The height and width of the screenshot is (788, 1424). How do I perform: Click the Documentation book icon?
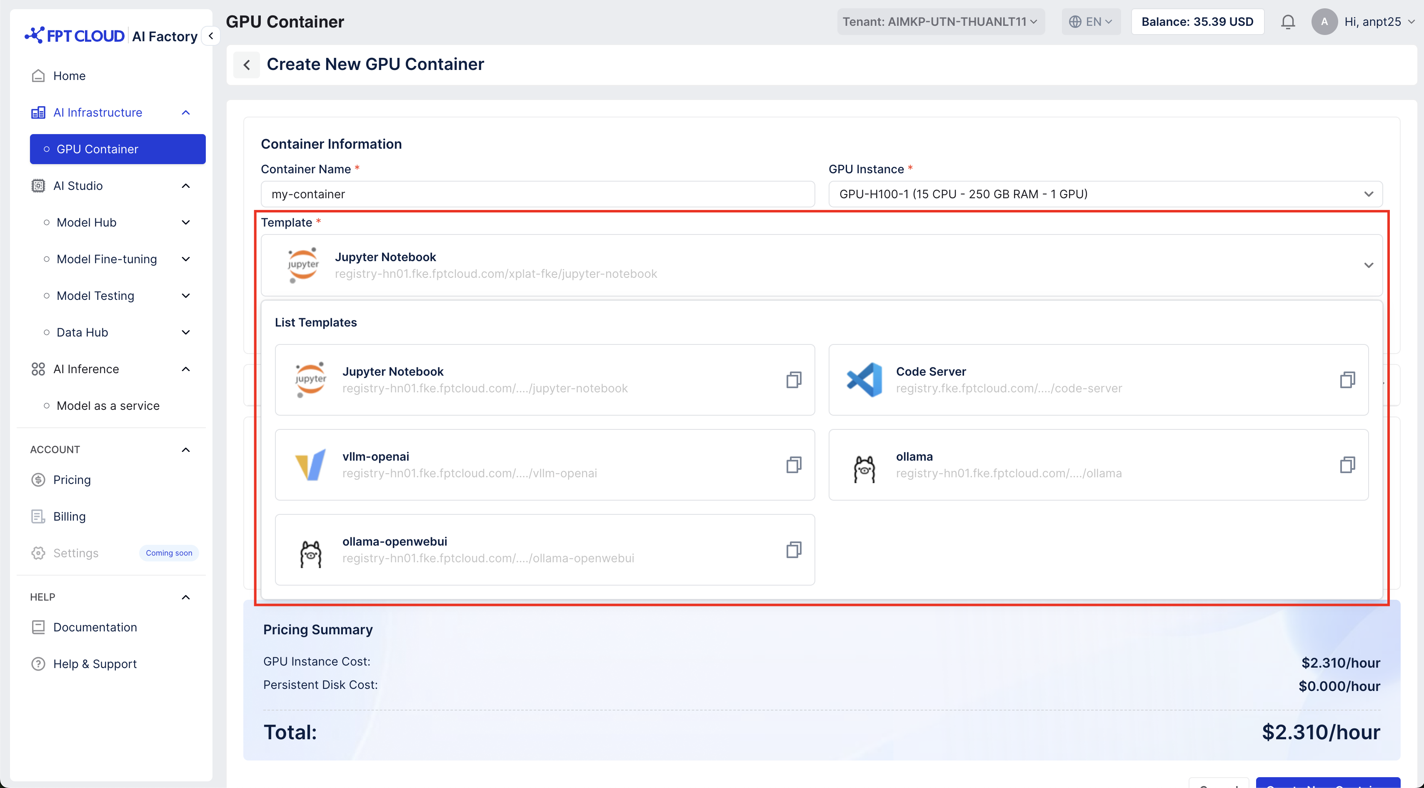(38, 627)
